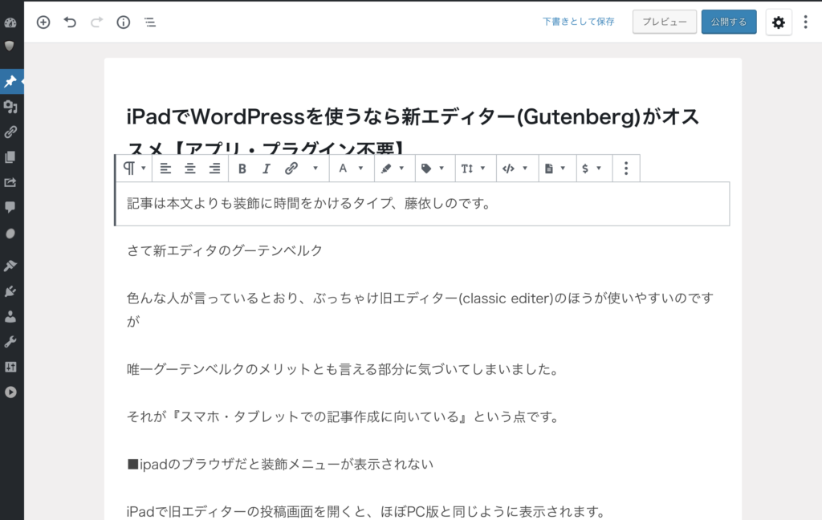Click the play circle sidebar icon
The image size is (822, 520).
tap(10, 392)
